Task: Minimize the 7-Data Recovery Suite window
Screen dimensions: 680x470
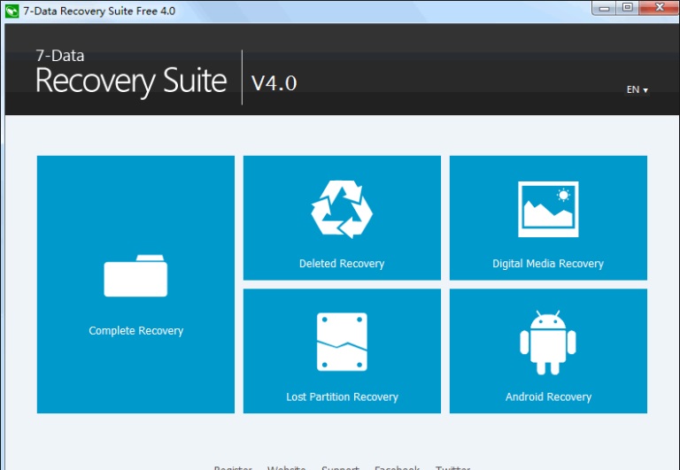Action: tap(604, 8)
